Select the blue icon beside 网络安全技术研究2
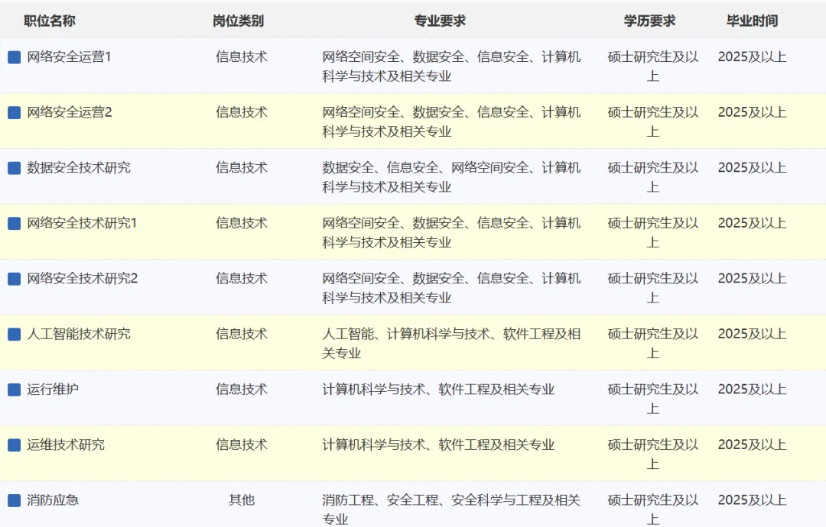 click(14, 279)
